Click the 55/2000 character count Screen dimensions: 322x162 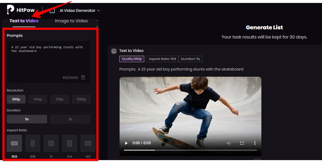coord(70,78)
